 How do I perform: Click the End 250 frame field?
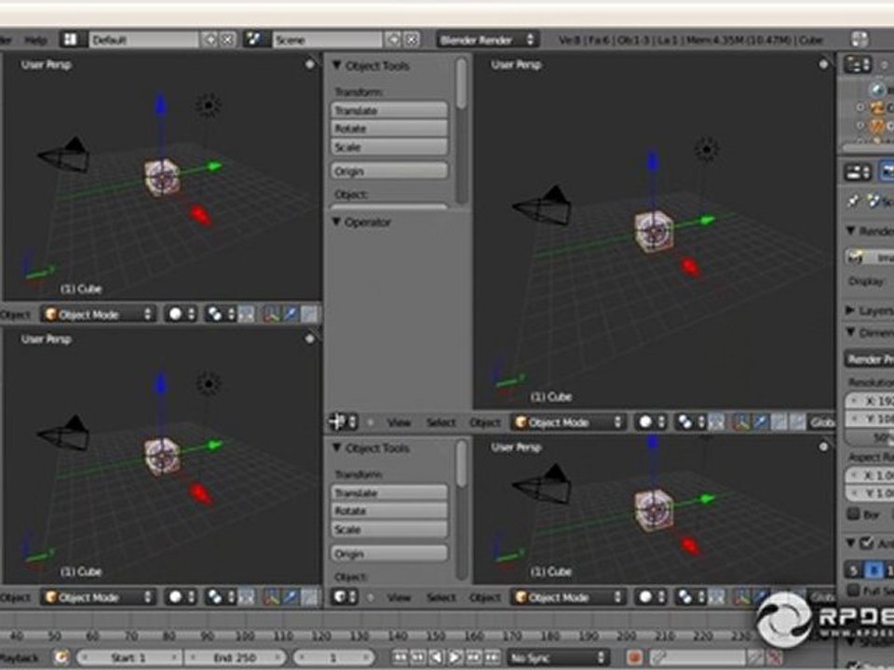234,658
